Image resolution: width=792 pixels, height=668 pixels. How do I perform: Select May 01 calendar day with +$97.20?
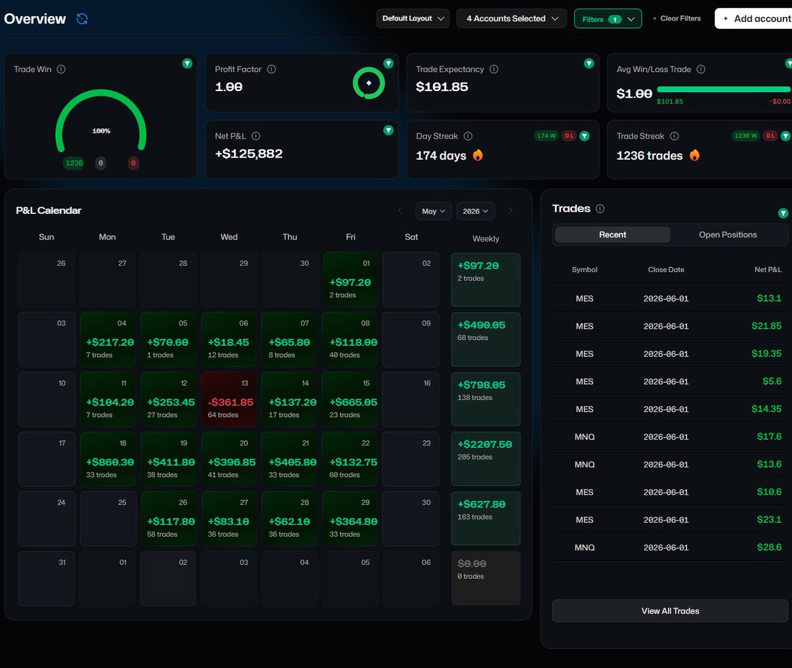pos(350,279)
